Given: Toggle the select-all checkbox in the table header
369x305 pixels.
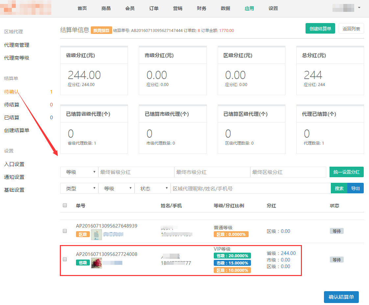Looking at the screenshot, I should [65, 206].
